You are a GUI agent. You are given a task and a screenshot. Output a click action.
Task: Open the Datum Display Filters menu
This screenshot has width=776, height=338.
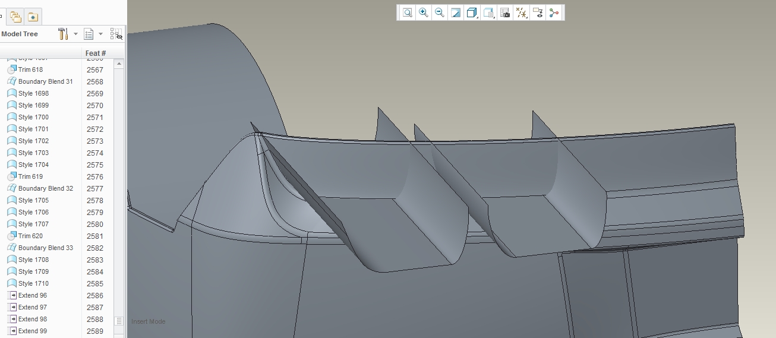pos(522,12)
